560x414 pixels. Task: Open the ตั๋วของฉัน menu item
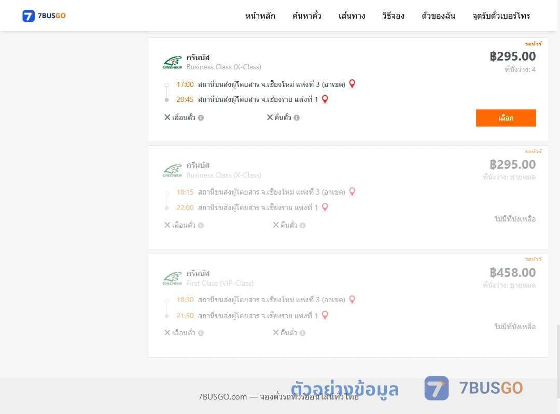(438, 16)
